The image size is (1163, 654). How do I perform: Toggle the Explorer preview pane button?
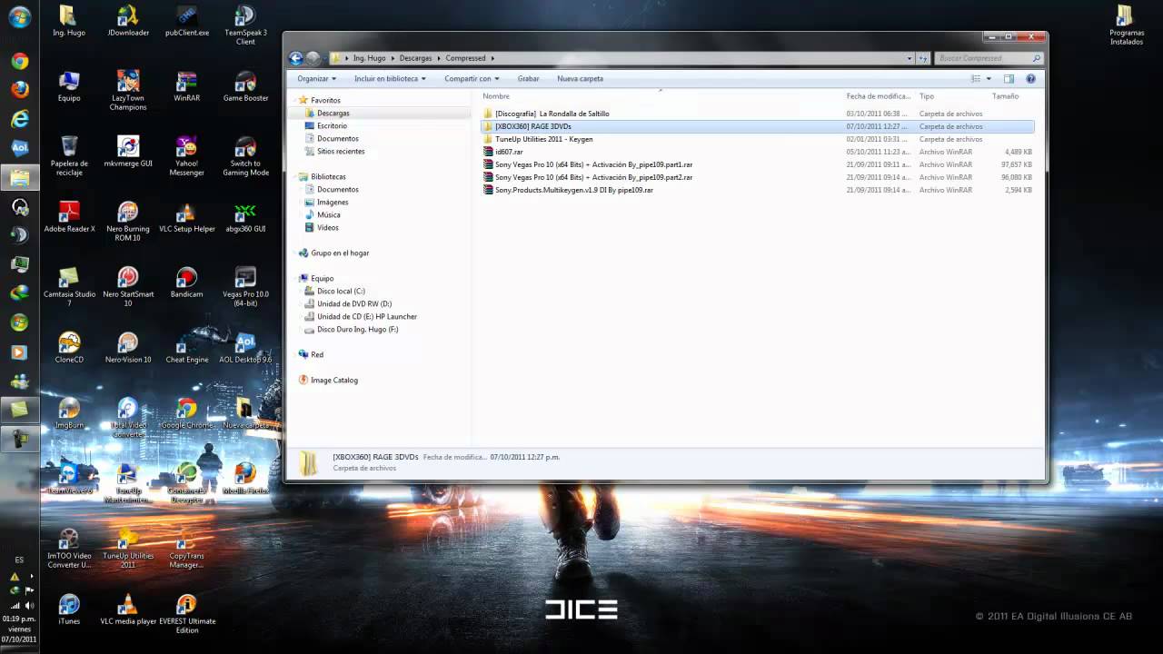tap(1009, 79)
